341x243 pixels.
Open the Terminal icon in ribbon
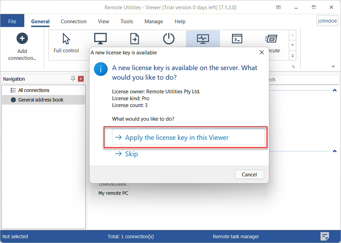click(237, 39)
